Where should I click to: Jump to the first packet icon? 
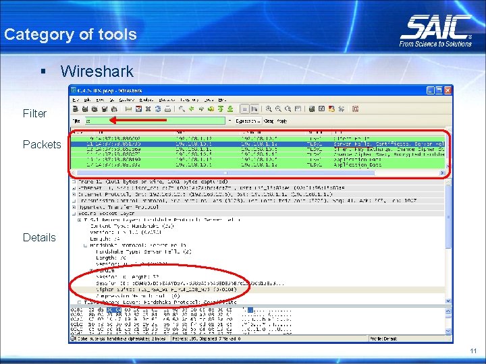(221, 109)
